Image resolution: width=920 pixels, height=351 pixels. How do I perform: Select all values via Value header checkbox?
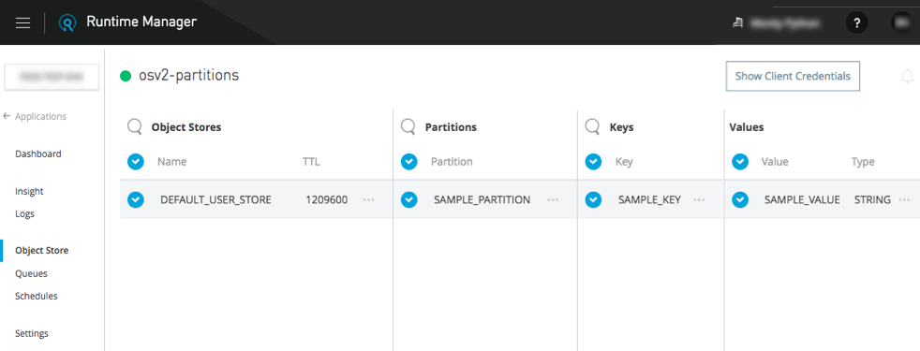click(x=740, y=162)
